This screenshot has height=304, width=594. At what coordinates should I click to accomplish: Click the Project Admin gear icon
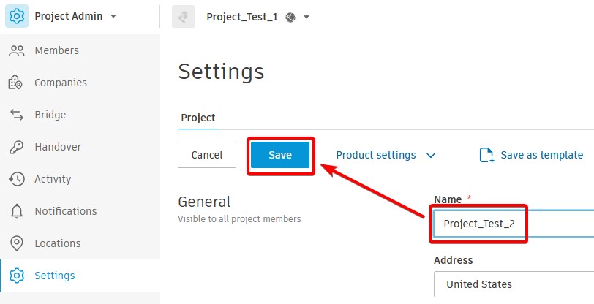point(17,16)
